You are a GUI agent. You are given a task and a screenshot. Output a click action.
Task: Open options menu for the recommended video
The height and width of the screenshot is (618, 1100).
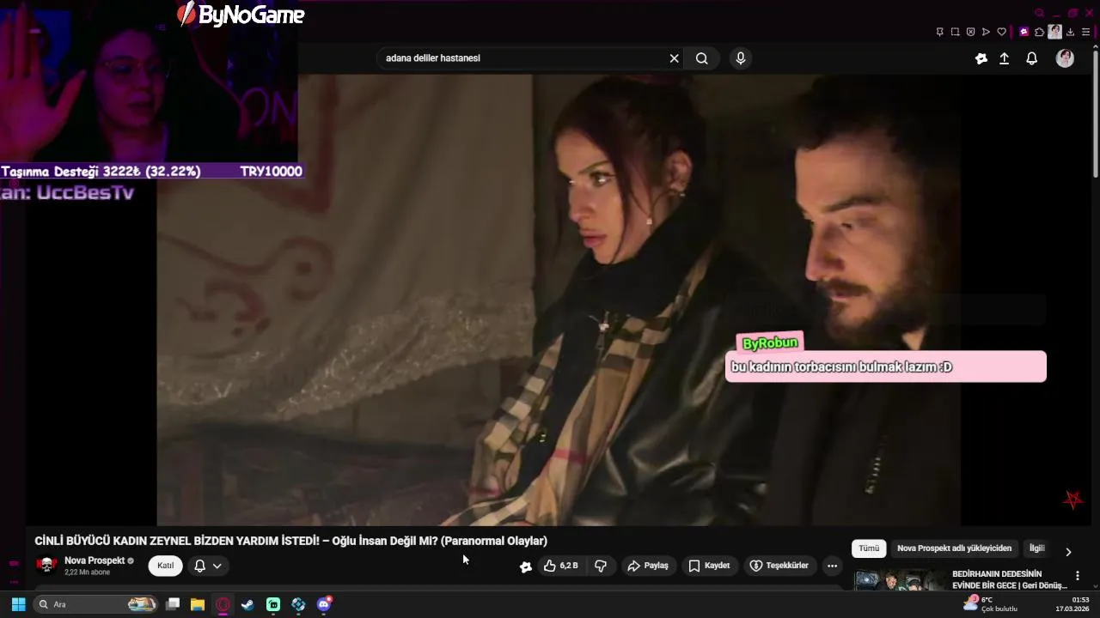click(1077, 576)
